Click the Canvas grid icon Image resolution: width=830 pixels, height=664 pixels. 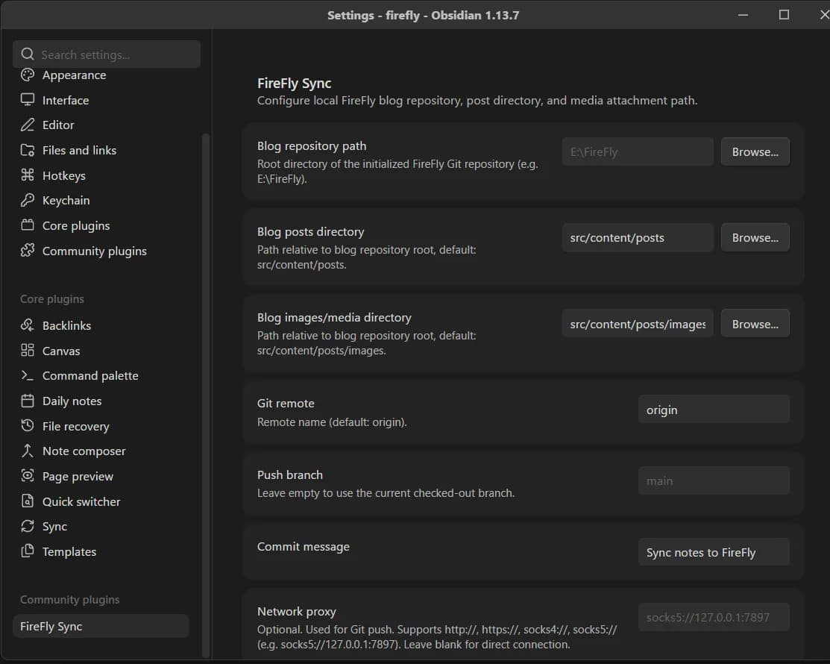pyautogui.click(x=28, y=351)
